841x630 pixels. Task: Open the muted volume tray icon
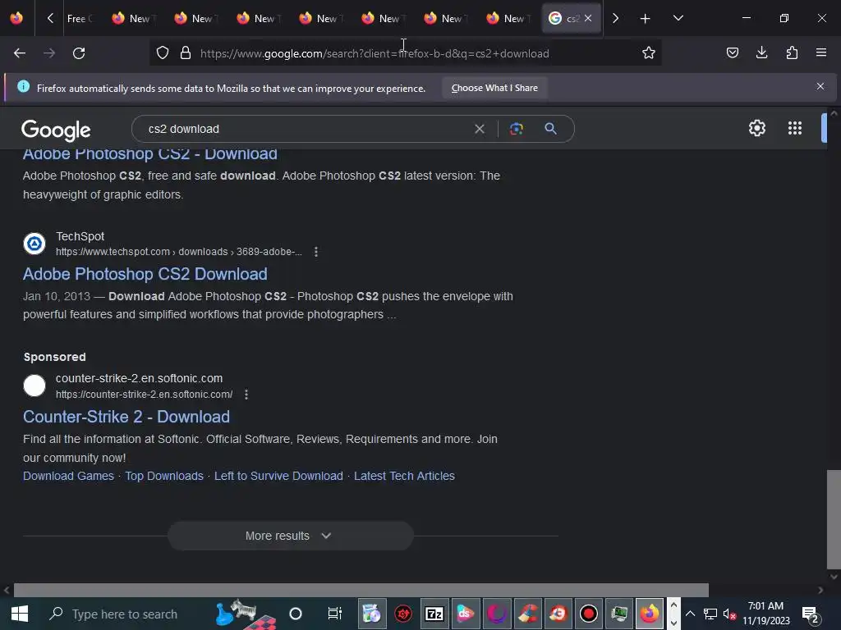[x=729, y=614]
